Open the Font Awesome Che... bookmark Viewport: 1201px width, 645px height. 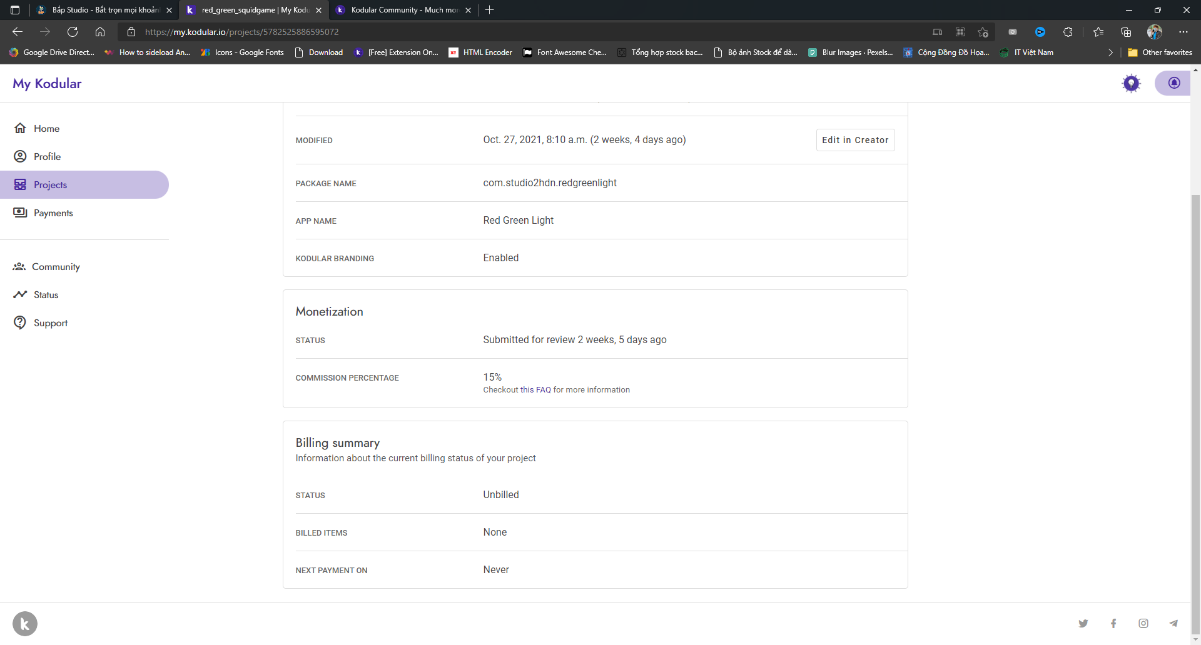pos(565,52)
